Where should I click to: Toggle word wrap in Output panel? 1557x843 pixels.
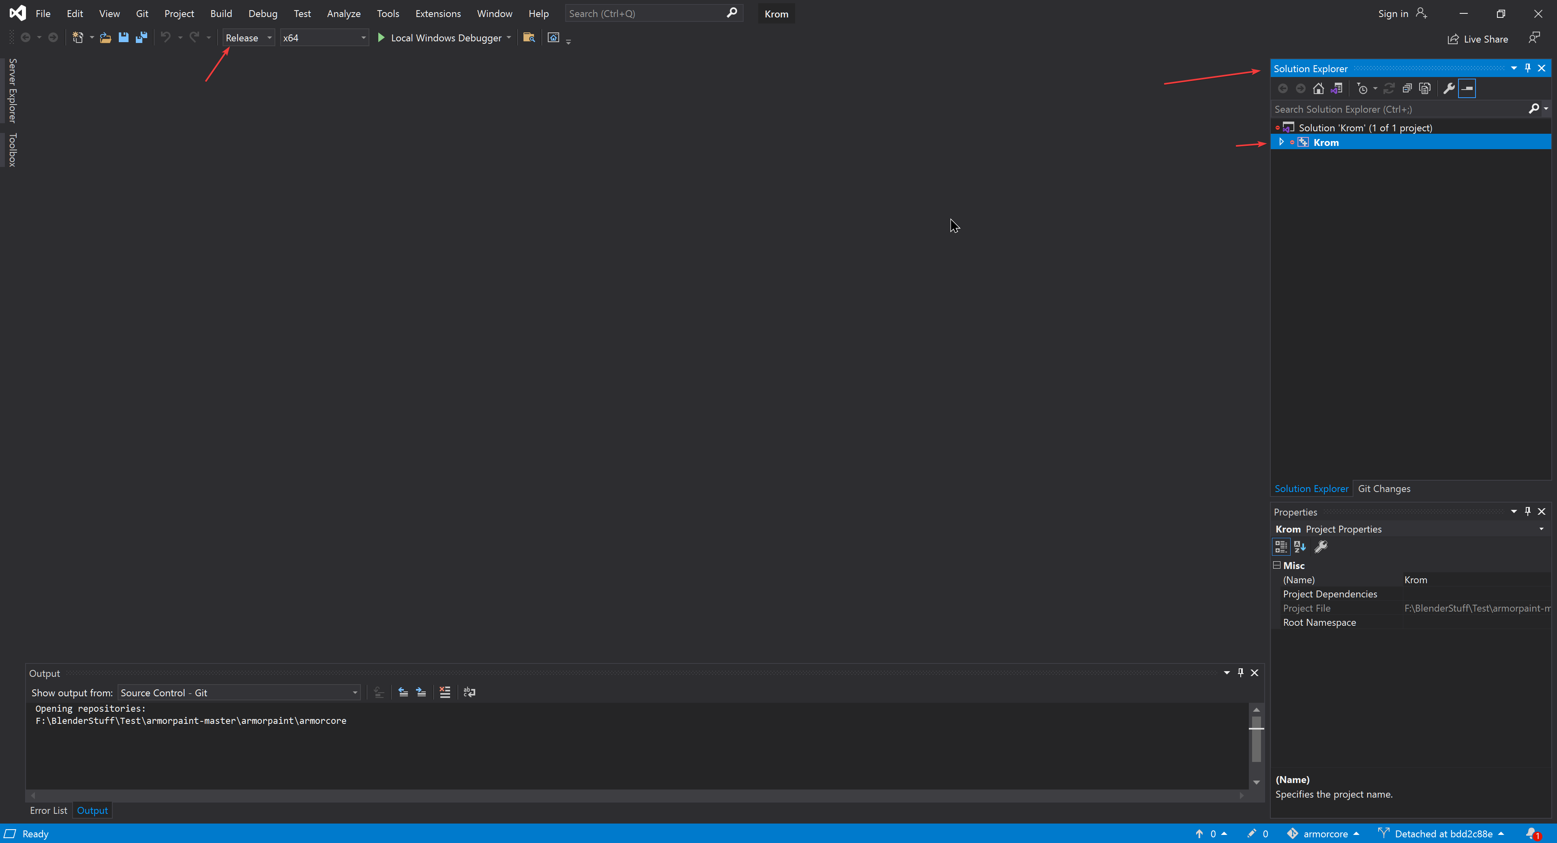click(x=469, y=692)
